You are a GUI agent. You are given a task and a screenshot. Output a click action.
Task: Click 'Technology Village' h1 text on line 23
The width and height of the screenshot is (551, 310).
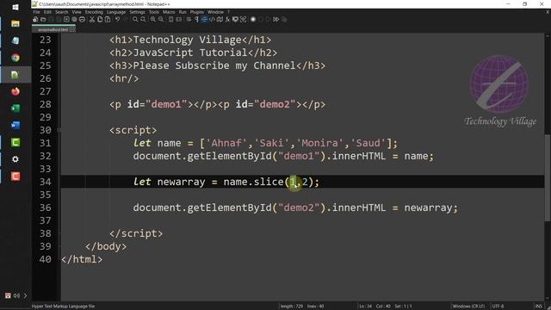coord(188,40)
